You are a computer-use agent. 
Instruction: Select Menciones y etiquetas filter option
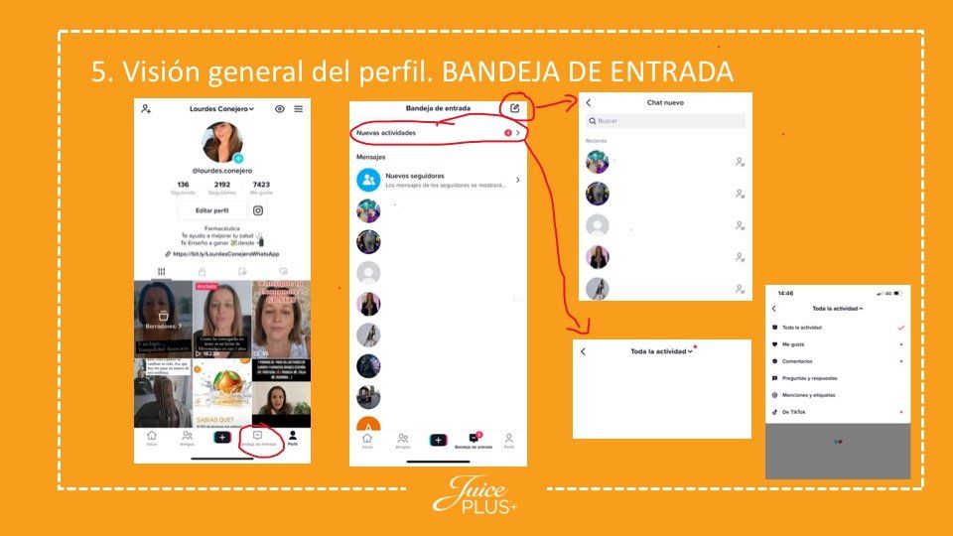[838, 395]
